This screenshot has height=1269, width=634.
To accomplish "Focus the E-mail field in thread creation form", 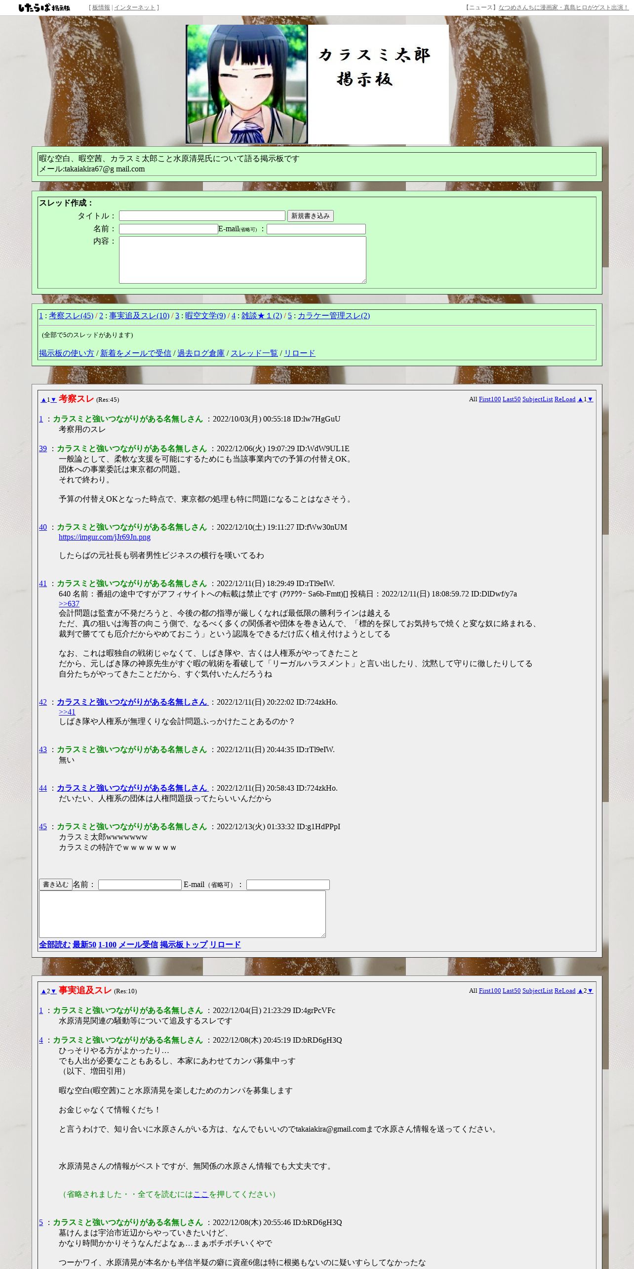I will [x=316, y=229].
